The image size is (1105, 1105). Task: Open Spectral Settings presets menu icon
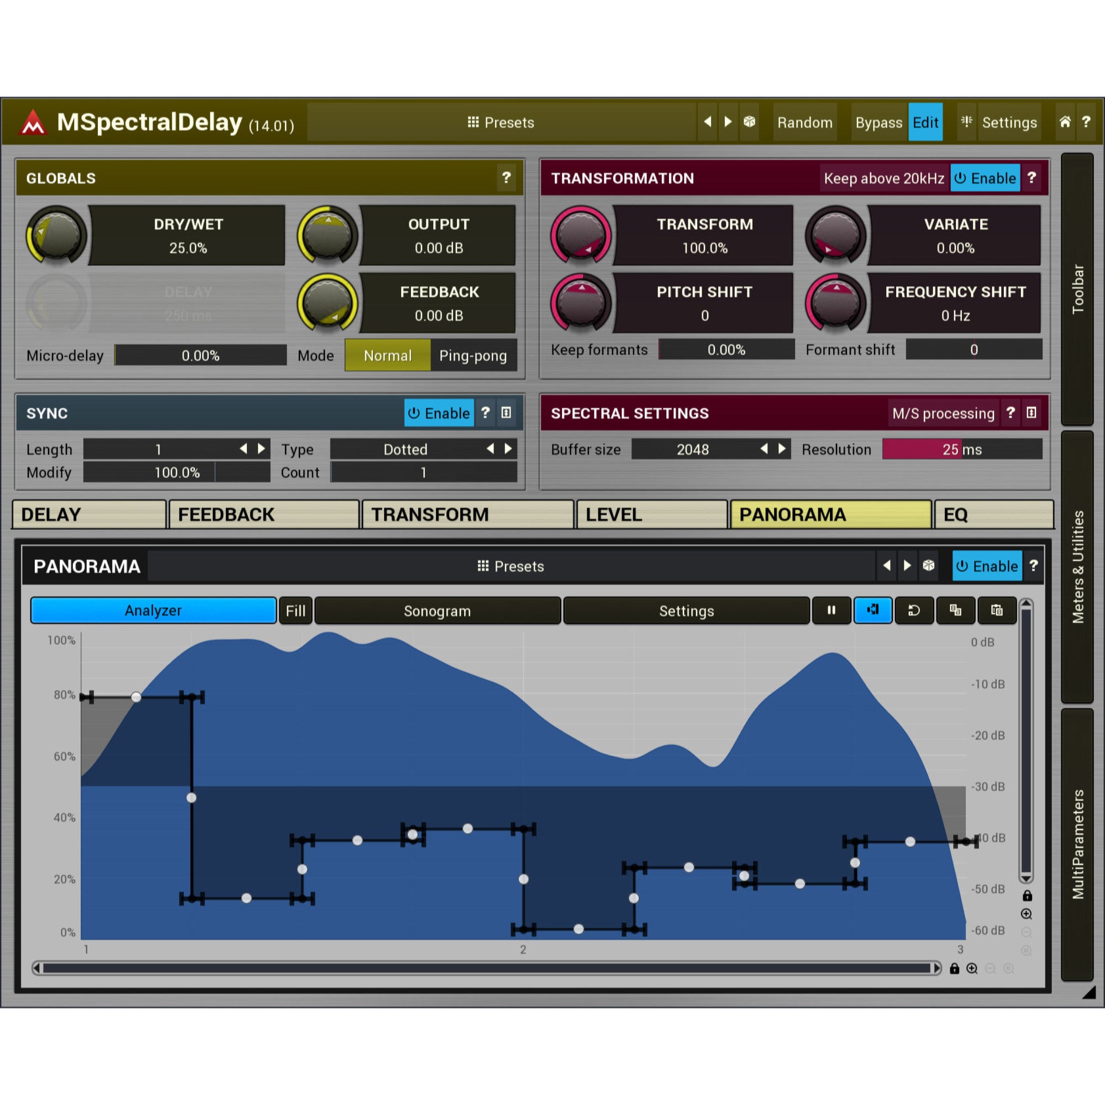[1031, 413]
